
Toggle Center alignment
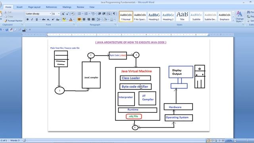84,19
